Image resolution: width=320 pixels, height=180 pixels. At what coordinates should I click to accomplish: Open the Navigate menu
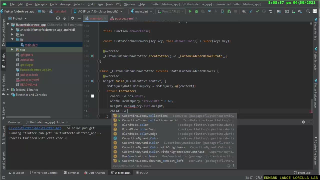point(41,4)
